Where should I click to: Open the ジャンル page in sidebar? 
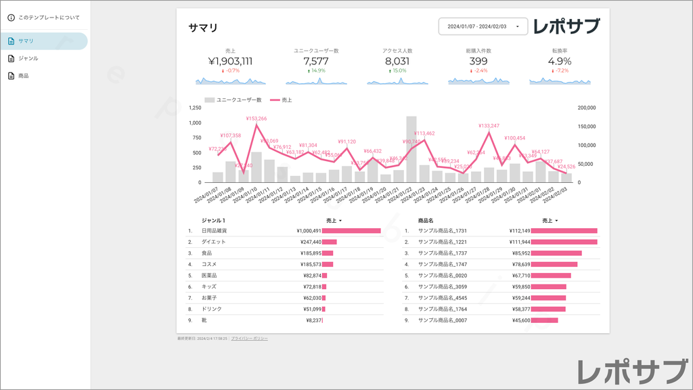pos(28,58)
